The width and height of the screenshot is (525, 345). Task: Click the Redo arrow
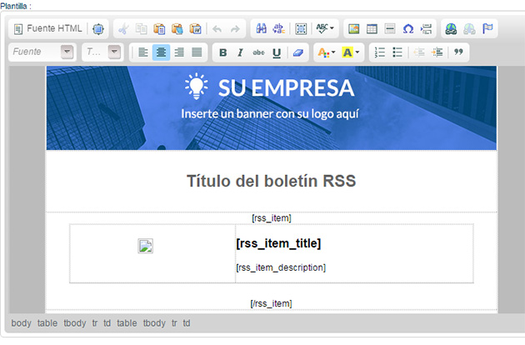click(235, 29)
